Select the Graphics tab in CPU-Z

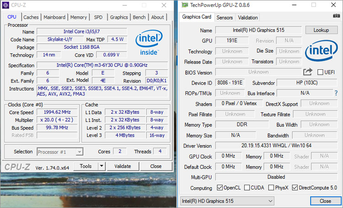[x=119, y=17]
